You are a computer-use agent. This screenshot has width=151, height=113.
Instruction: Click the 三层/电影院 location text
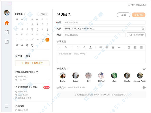pyautogui.click(x=23, y=95)
